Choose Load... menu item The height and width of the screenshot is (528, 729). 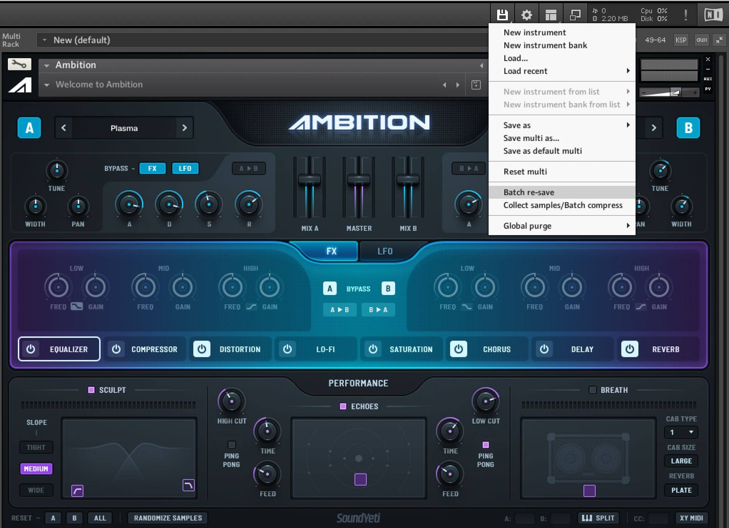pos(562,58)
